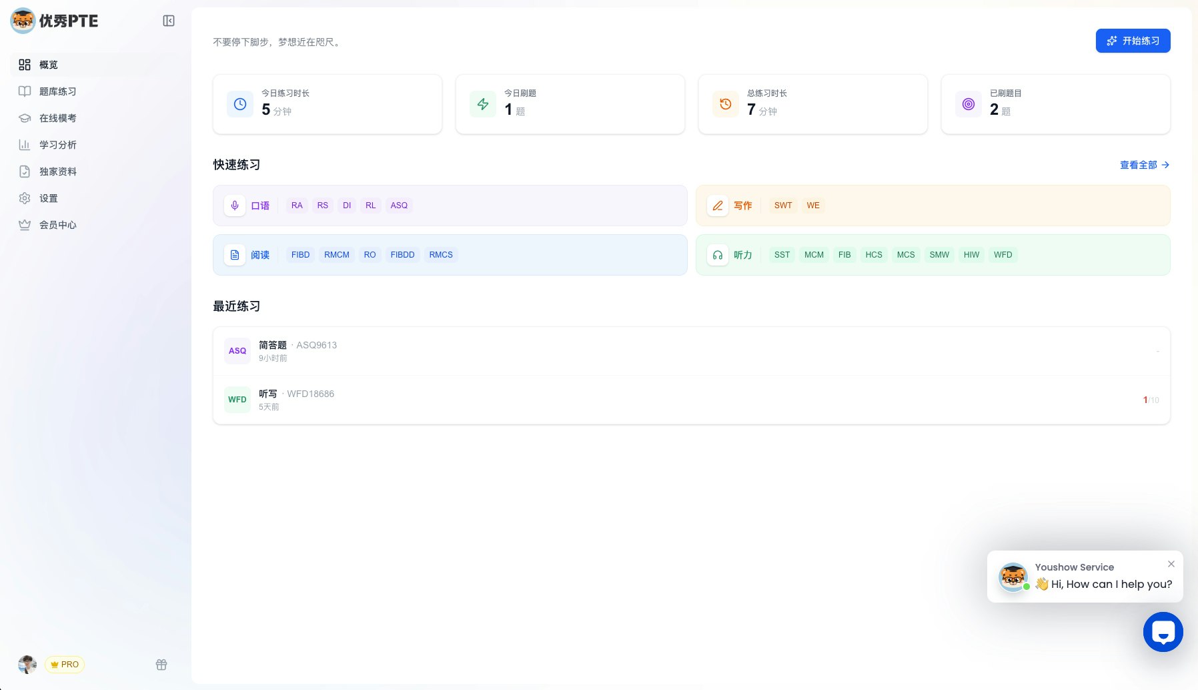
Task: Close the Youshow Service chat popup
Action: pyautogui.click(x=1171, y=564)
